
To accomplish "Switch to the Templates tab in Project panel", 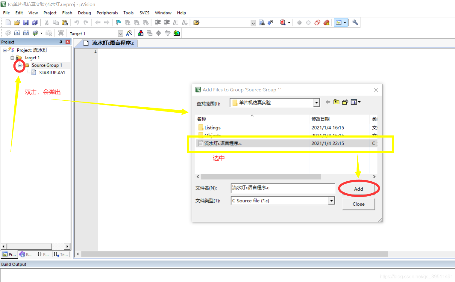I will pos(61,254).
